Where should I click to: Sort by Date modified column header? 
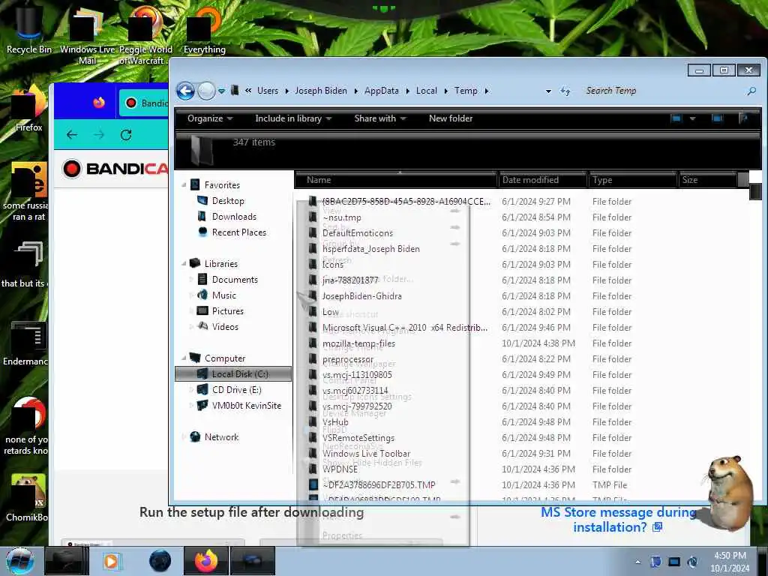point(542,180)
